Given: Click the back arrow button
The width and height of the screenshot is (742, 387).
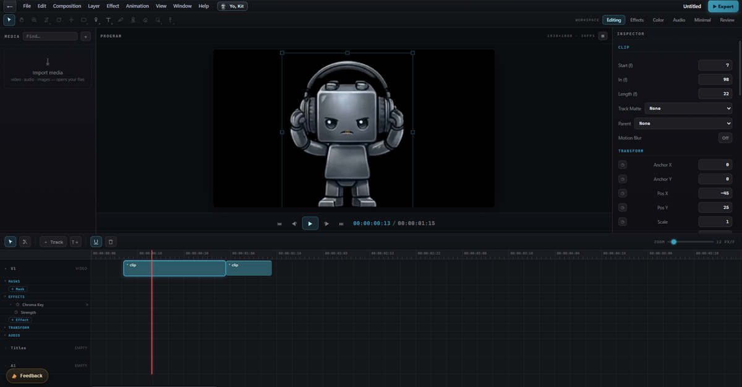Looking at the screenshot, I should click(x=9, y=6).
